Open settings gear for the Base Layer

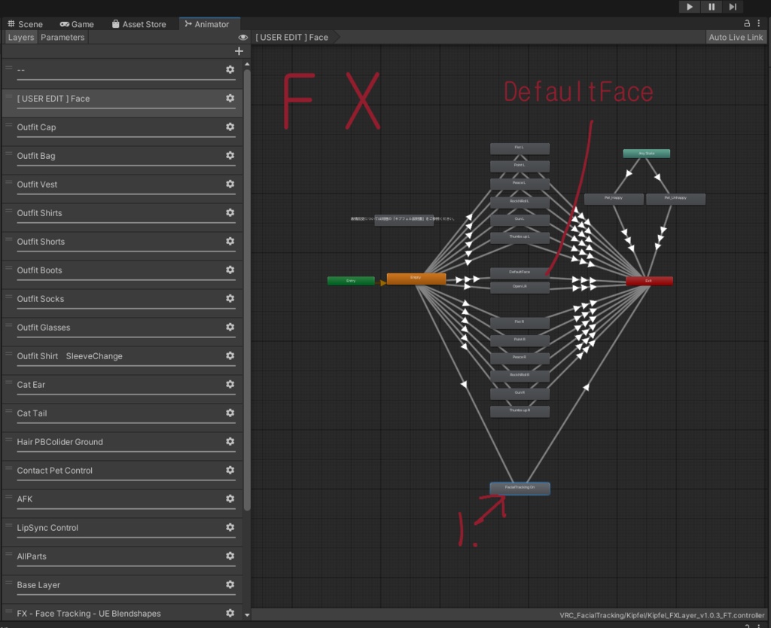tap(230, 585)
